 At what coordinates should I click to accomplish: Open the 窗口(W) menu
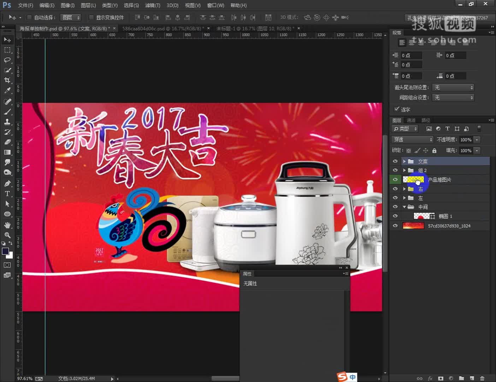tap(215, 5)
